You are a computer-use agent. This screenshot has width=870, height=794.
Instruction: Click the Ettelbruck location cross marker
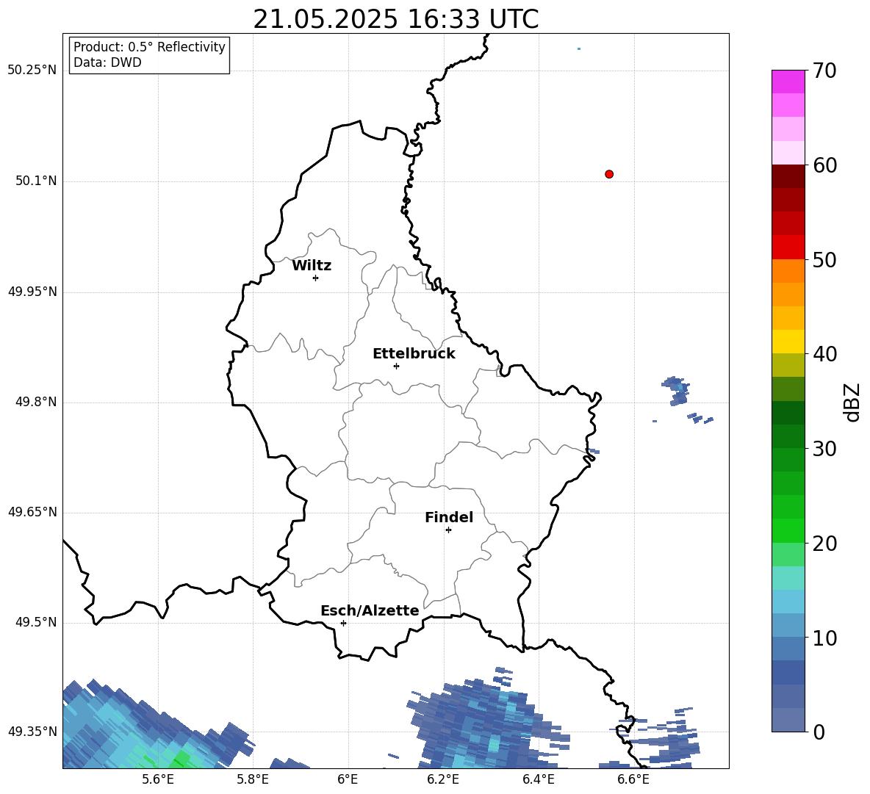pos(396,366)
